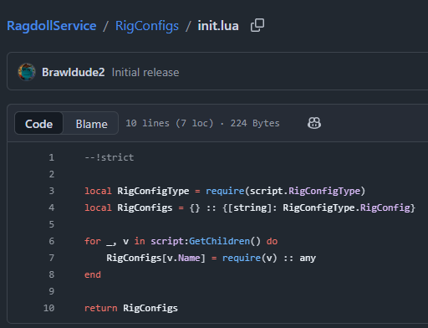Click the require symbol on line 3
Image resolution: width=428 pixels, height=328 pixels.
click(225, 191)
